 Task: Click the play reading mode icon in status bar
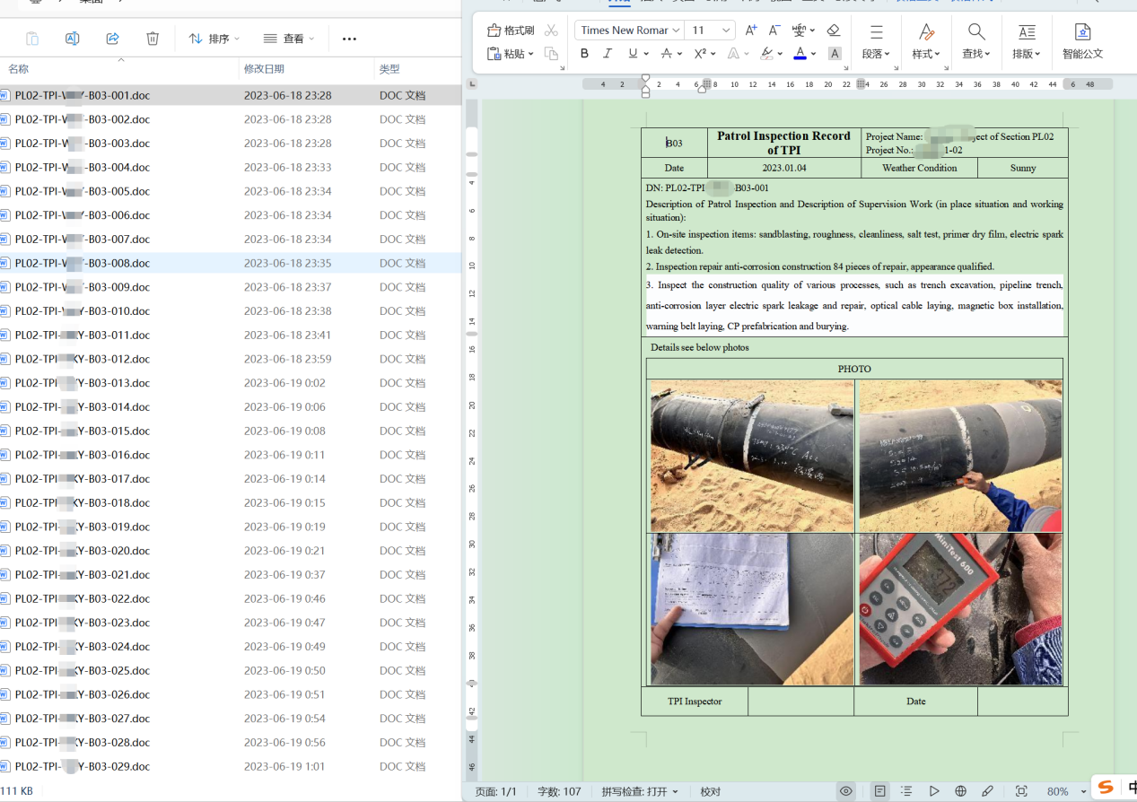click(934, 791)
